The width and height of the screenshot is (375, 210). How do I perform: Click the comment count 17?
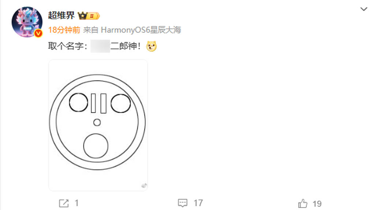pos(198,203)
